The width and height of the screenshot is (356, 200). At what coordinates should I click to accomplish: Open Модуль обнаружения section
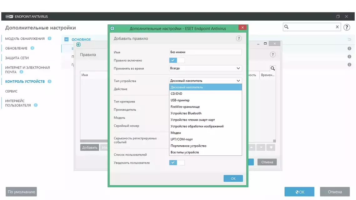[25, 39]
